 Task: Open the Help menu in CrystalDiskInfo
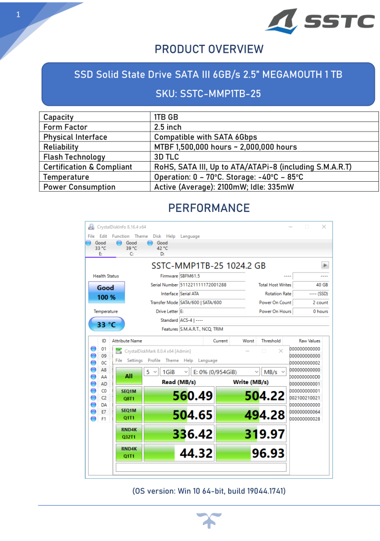(x=171, y=236)
